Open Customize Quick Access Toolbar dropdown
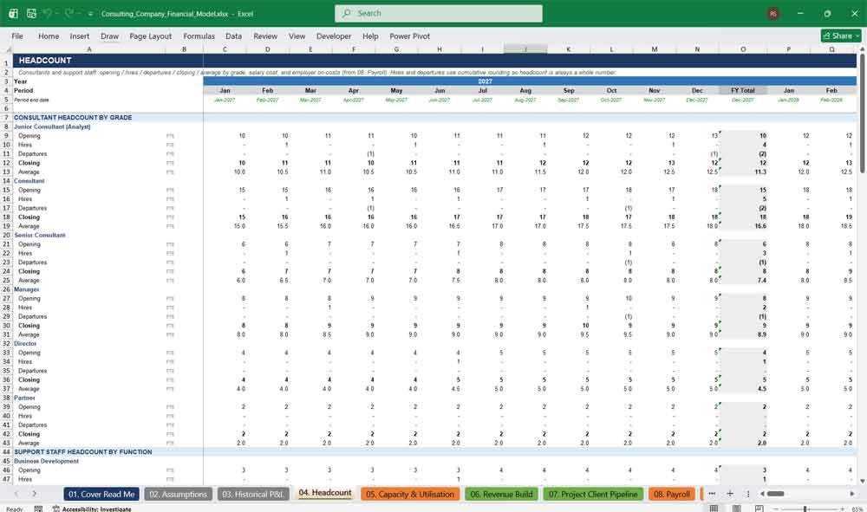 90,14
